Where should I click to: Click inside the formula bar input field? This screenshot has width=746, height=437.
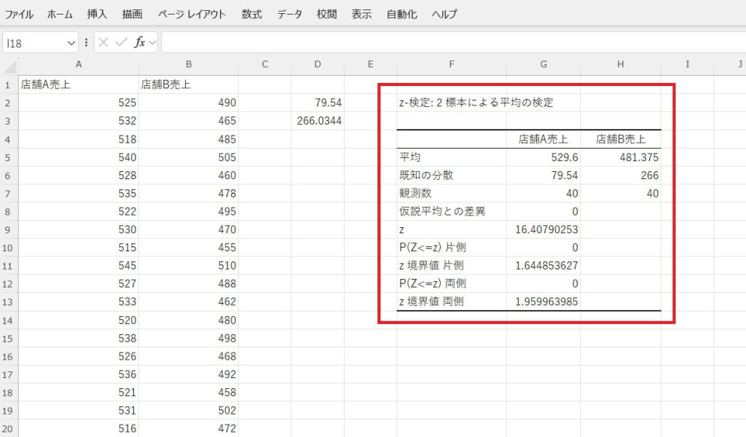[452, 43]
